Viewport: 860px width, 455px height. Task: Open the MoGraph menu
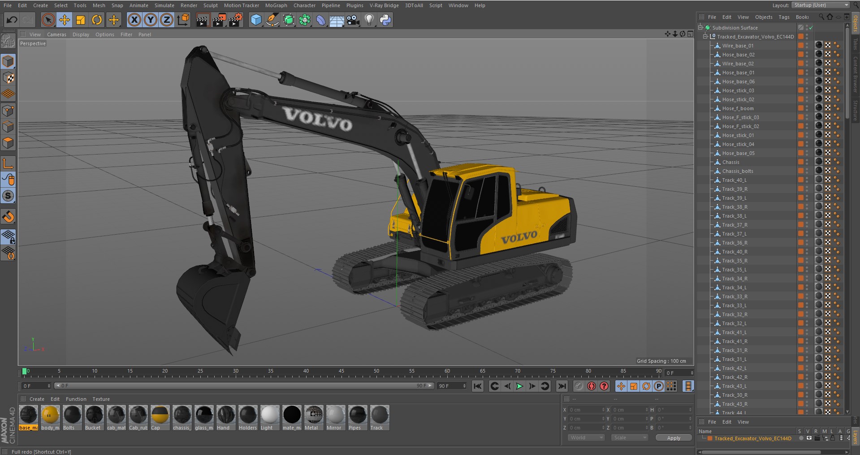[x=276, y=5]
